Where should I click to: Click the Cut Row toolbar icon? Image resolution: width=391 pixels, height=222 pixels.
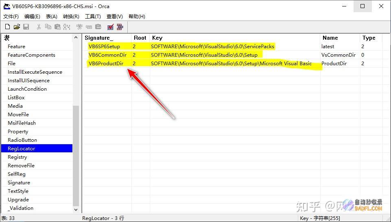coord(80,27)
